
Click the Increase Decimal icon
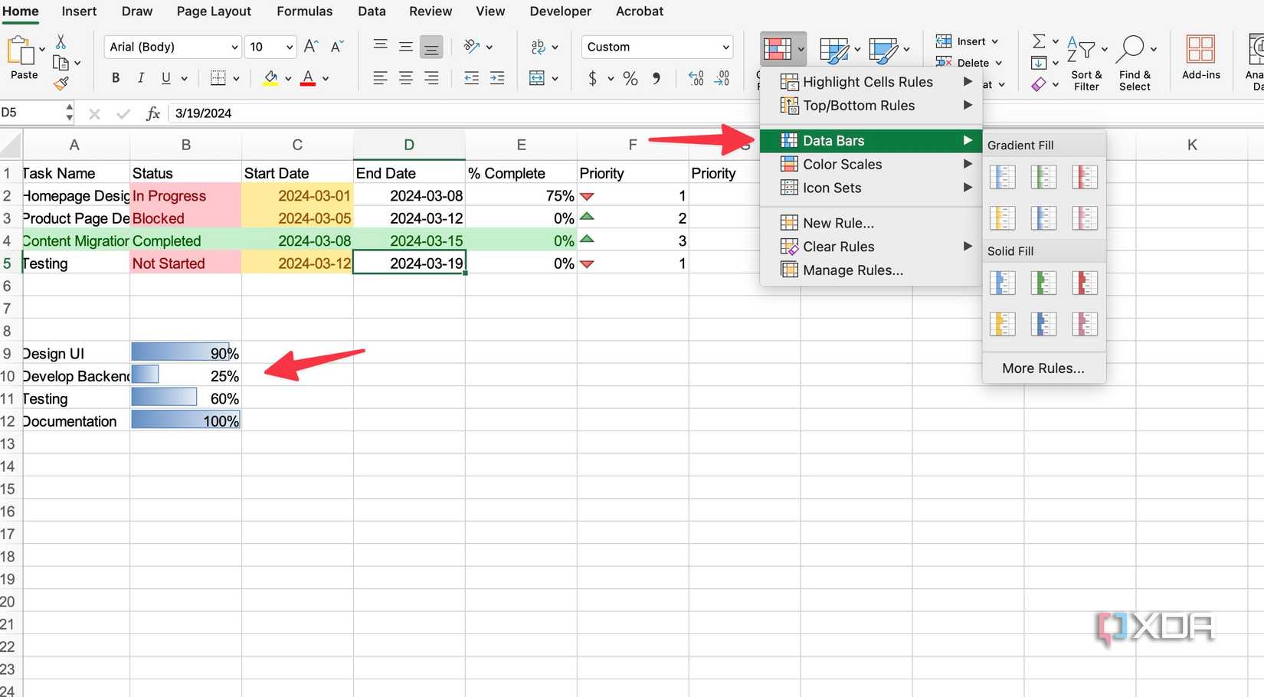click(696, 78)
